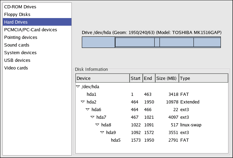Collapse the hda7 disclosure triangle
This screenshot has width=233, height=158.
point(93,117)
